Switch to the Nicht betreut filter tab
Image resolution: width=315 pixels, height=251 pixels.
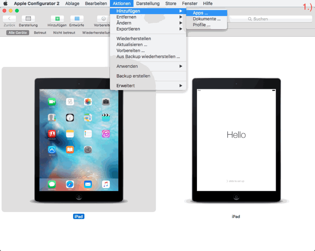click(x=64, y=33)
